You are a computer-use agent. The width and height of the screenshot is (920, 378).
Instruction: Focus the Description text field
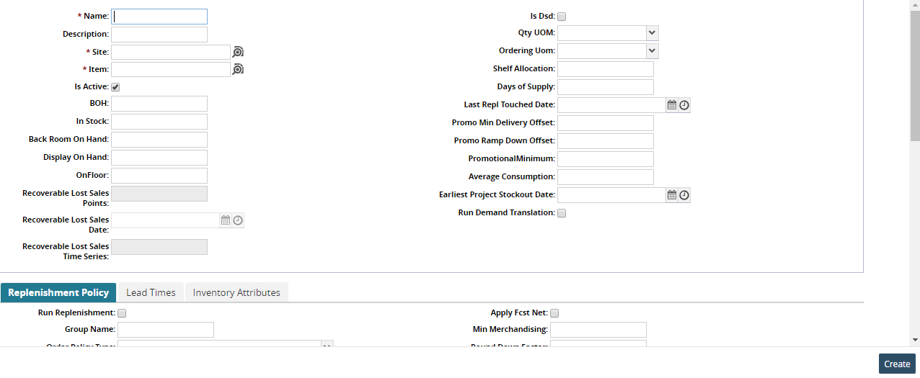click(159, 35)
